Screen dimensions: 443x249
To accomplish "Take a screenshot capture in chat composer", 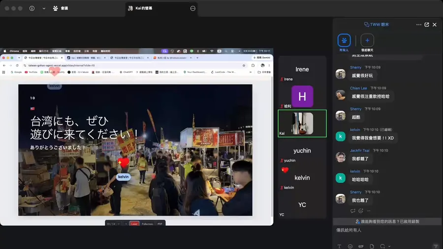I will point(382,246).
